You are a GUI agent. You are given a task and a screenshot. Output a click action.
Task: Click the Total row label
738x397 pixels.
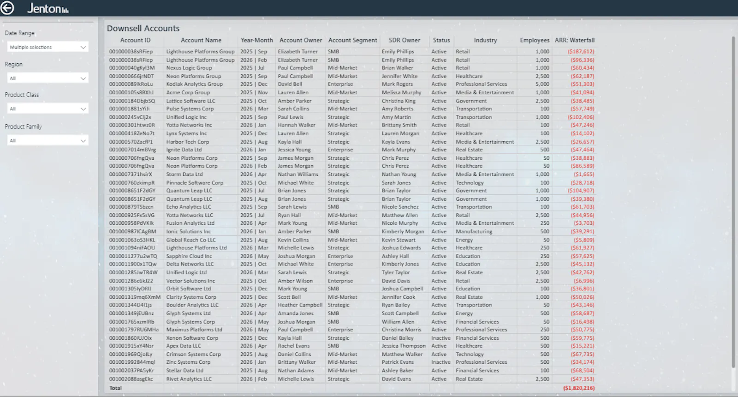tap(115, 388)
